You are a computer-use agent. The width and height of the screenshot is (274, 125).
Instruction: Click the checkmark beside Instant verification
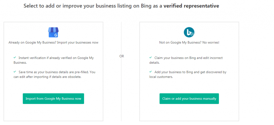(x=15, y=57)
